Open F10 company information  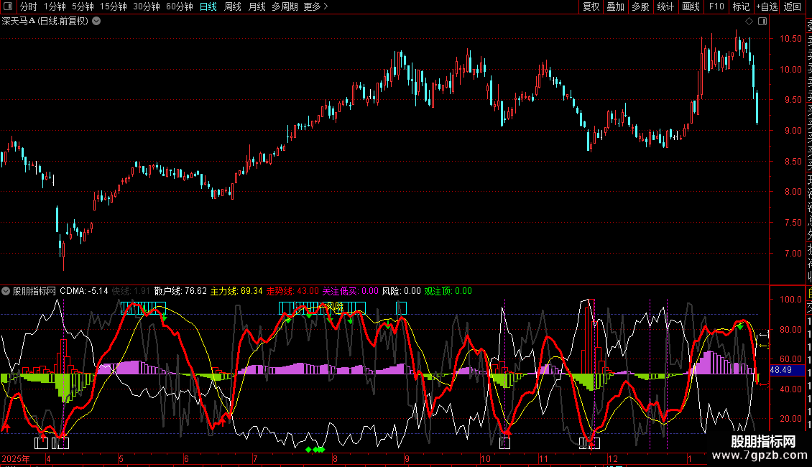tap(716, 6)
